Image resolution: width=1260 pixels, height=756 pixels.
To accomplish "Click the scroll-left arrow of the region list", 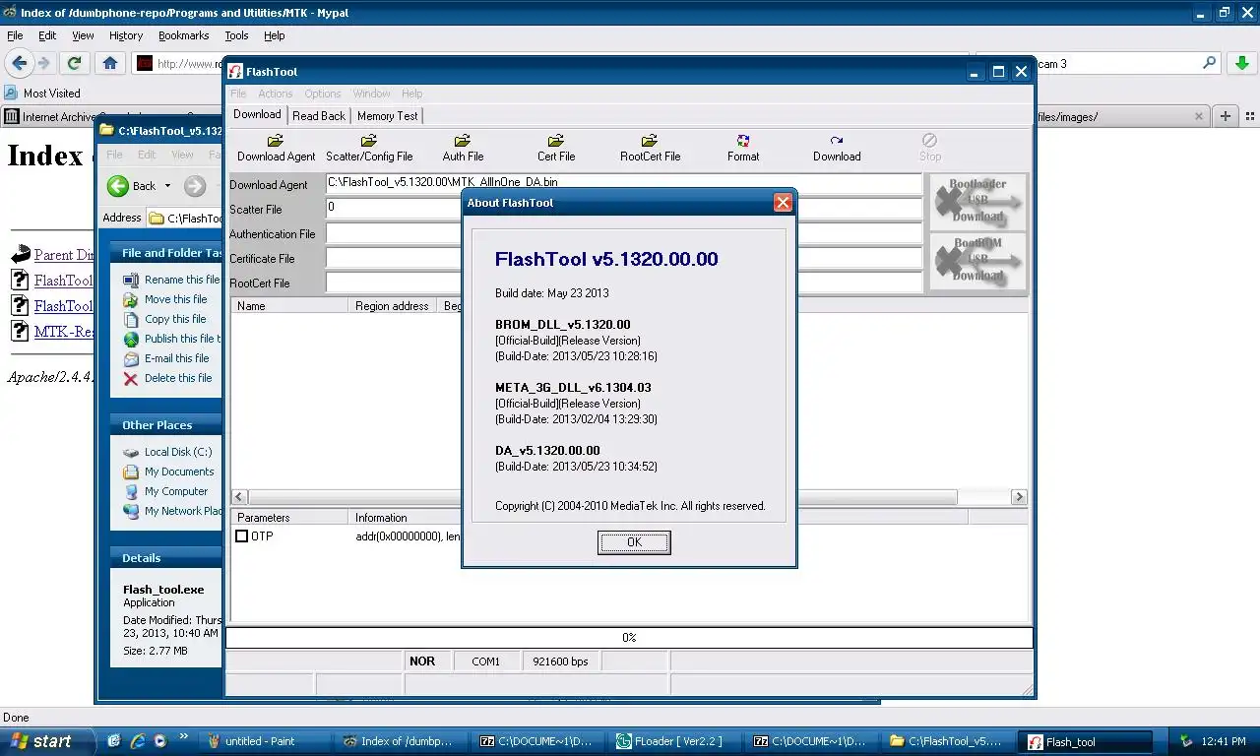I will [238, 497].
